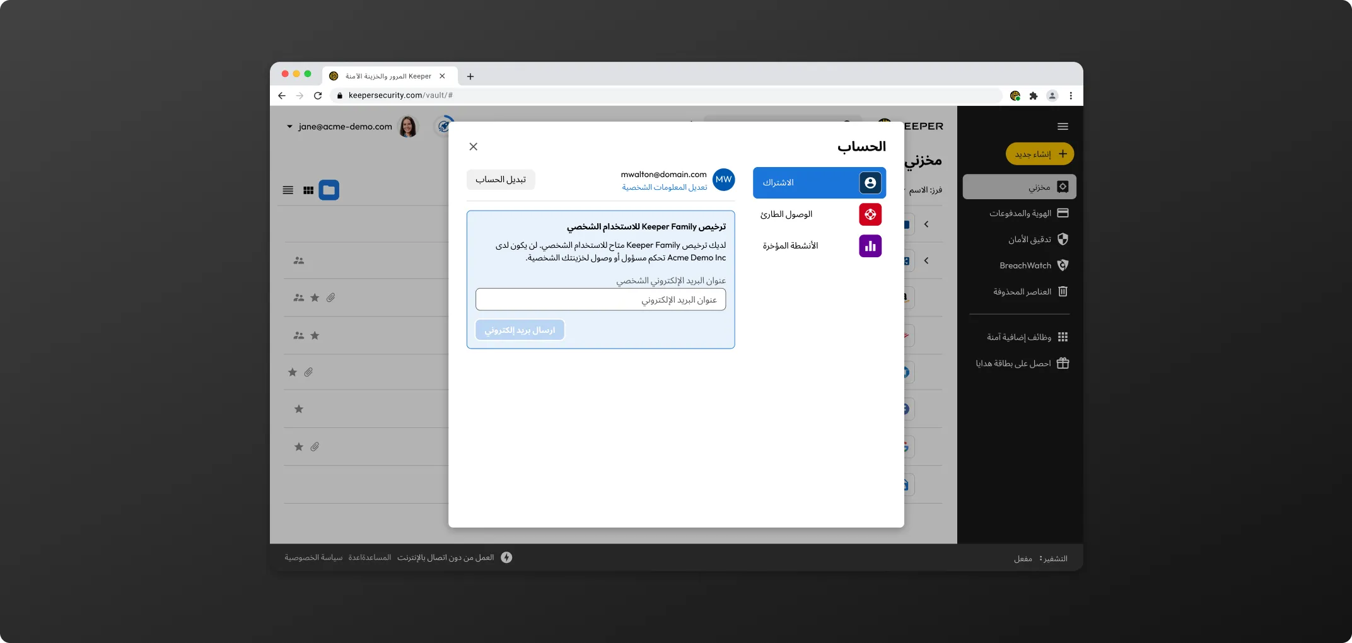Click the personal email address input field
Screen dimensions: 1352x643
[600, 299]
